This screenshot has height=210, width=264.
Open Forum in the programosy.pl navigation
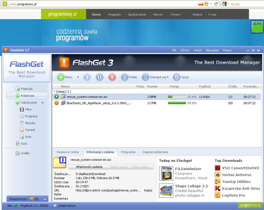(176, 14)
